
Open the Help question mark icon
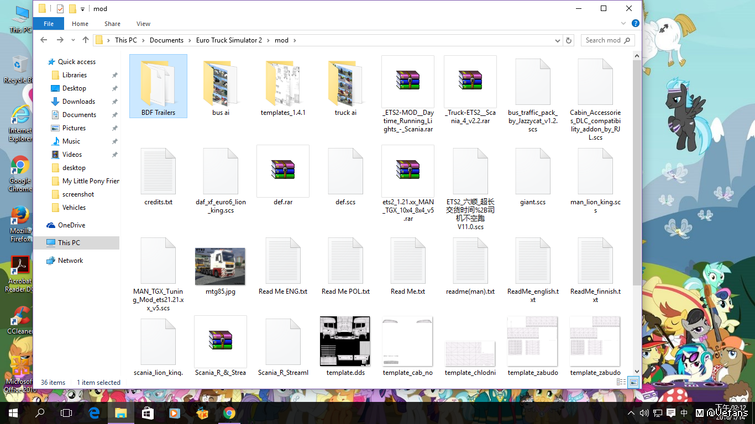pyautogui.click(x=636, y=24)
